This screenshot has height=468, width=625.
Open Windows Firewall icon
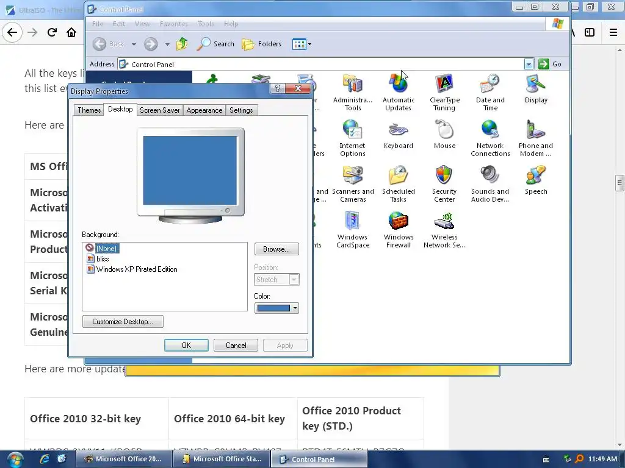click(398, 229)
